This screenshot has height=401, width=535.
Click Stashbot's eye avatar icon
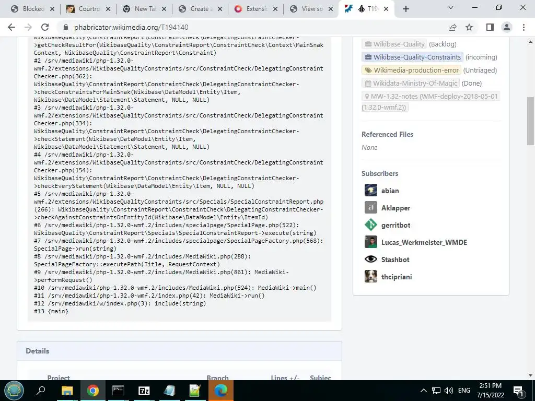point(371,259)
